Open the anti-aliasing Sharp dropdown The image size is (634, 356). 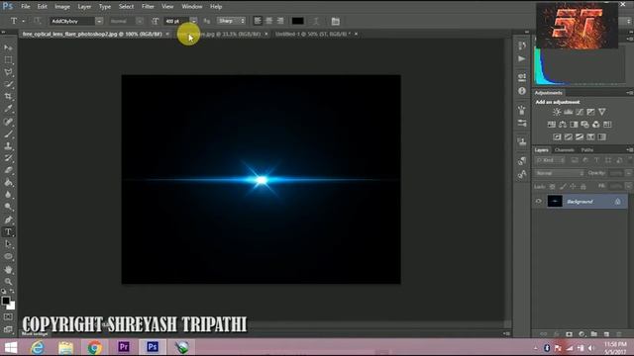tap(231, 21)
